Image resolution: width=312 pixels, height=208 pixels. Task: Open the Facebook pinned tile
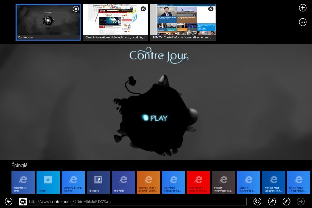point(98,182)
